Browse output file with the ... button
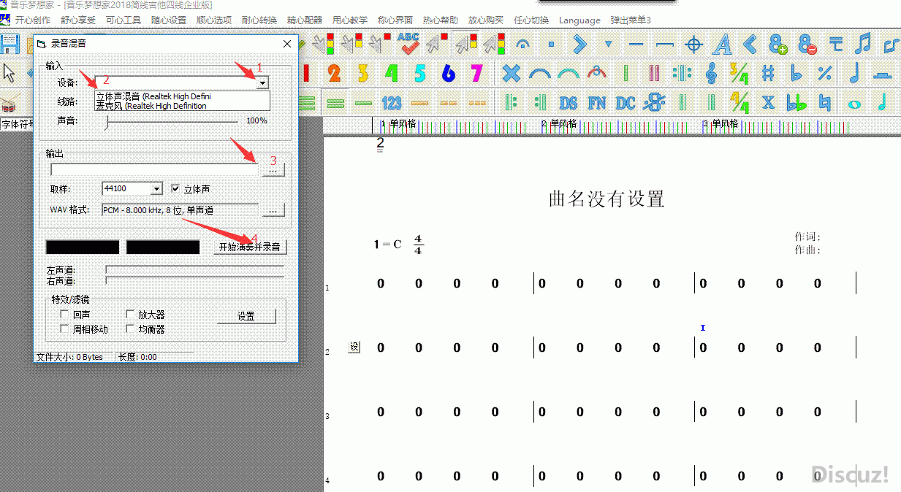The height and width of the screenshot is (492, 901). click(273, 169)
